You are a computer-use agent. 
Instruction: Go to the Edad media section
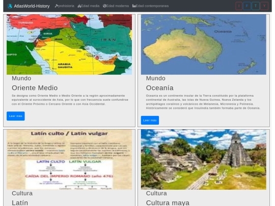(89, 6)
